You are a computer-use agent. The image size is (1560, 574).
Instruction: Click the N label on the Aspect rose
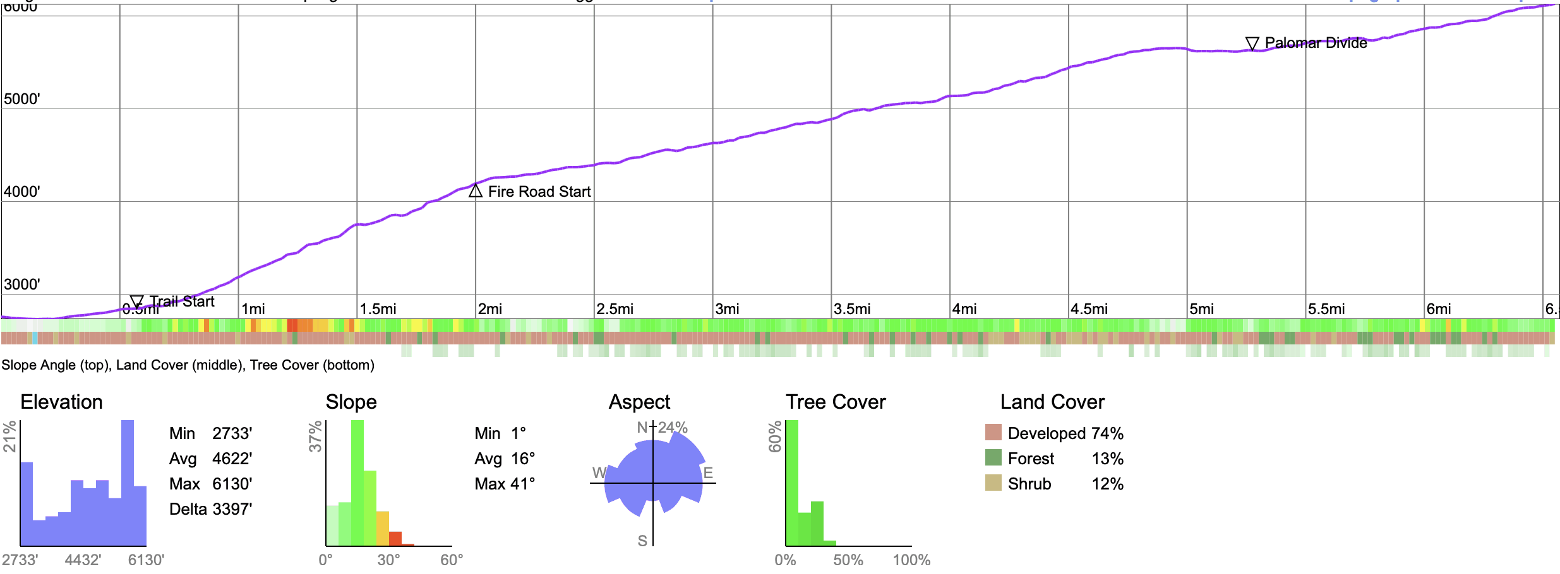[642, 428]
